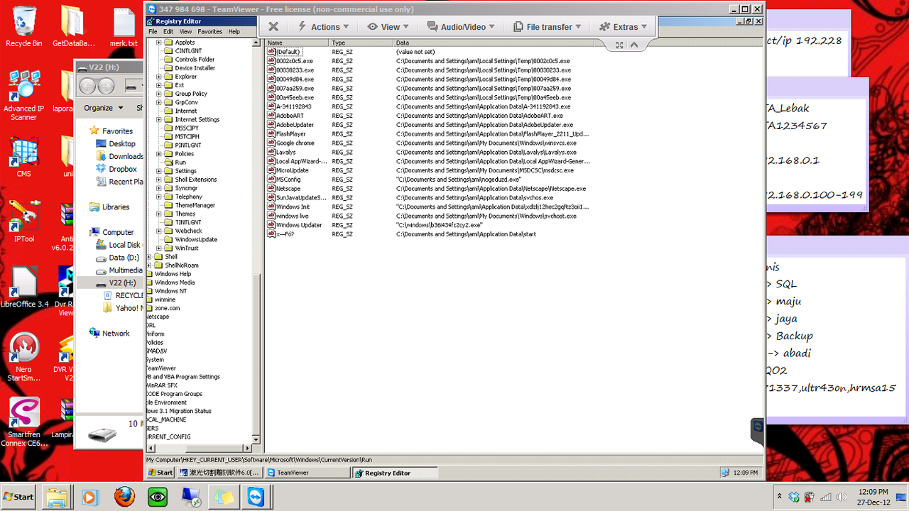Select the (Default) registry value icon

point(271,52)
